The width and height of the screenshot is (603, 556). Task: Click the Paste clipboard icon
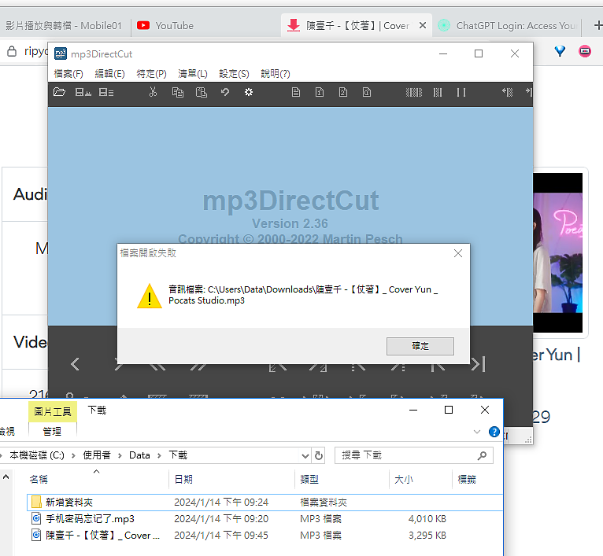[x=202, y=92]
